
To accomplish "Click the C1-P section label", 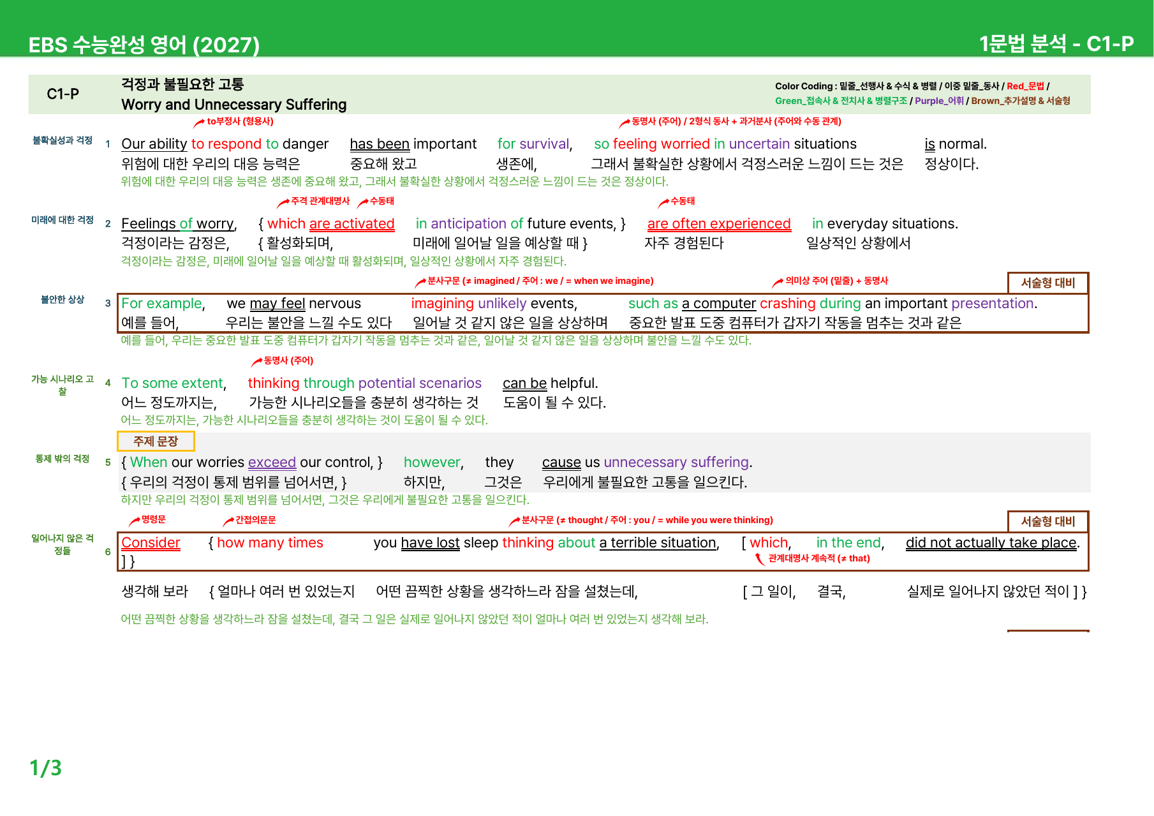I will point(63,94).
